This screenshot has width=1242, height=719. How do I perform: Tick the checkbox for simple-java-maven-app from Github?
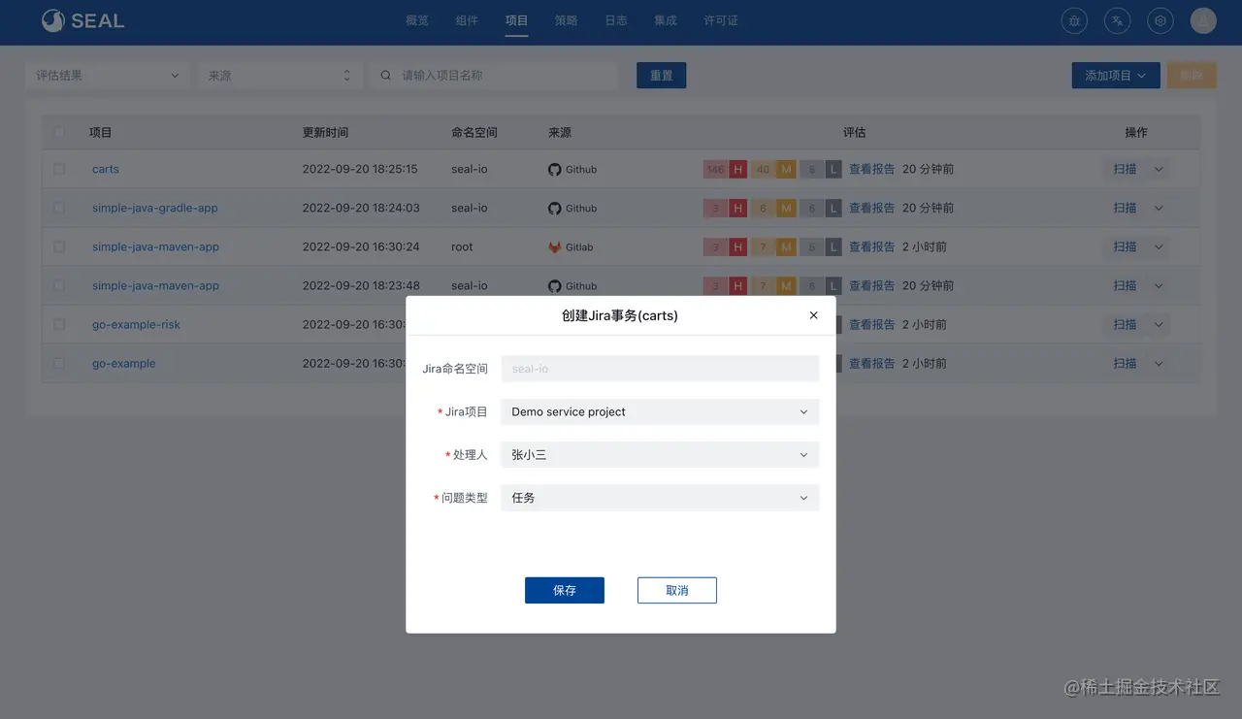pyautogui.click(x=59, y=285)
